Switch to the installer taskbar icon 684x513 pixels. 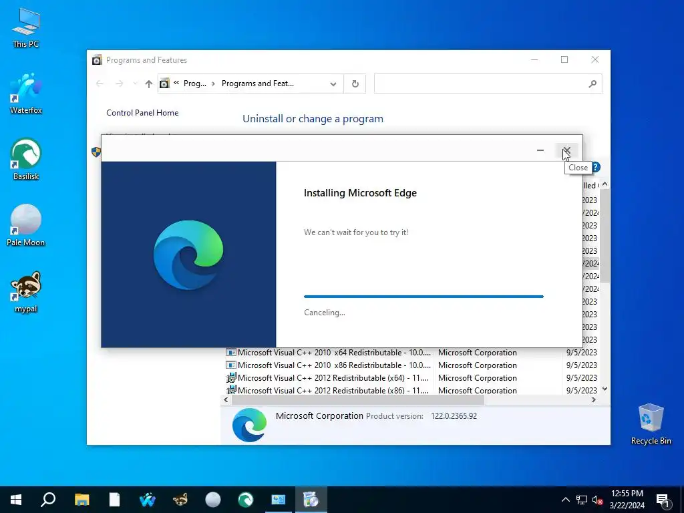311,500
